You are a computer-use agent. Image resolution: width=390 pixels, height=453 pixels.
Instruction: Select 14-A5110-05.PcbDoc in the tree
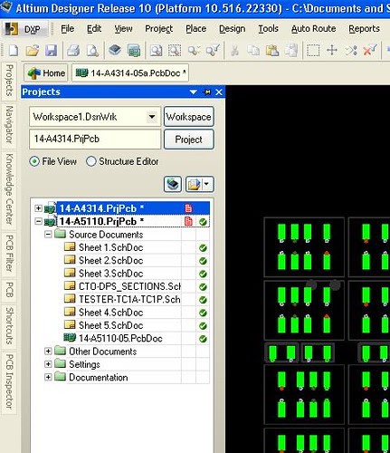click(120, 339)
